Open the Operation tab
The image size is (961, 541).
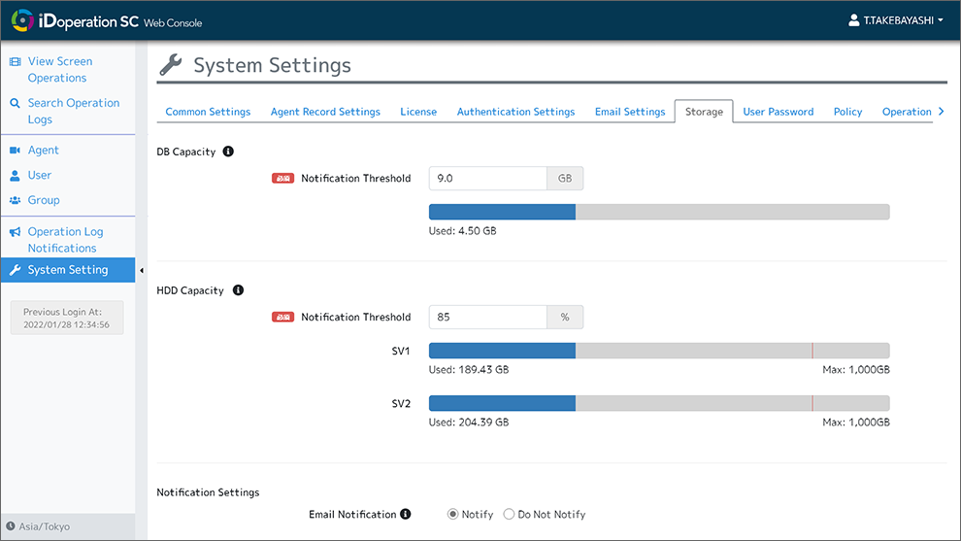[x=907, y=112]
